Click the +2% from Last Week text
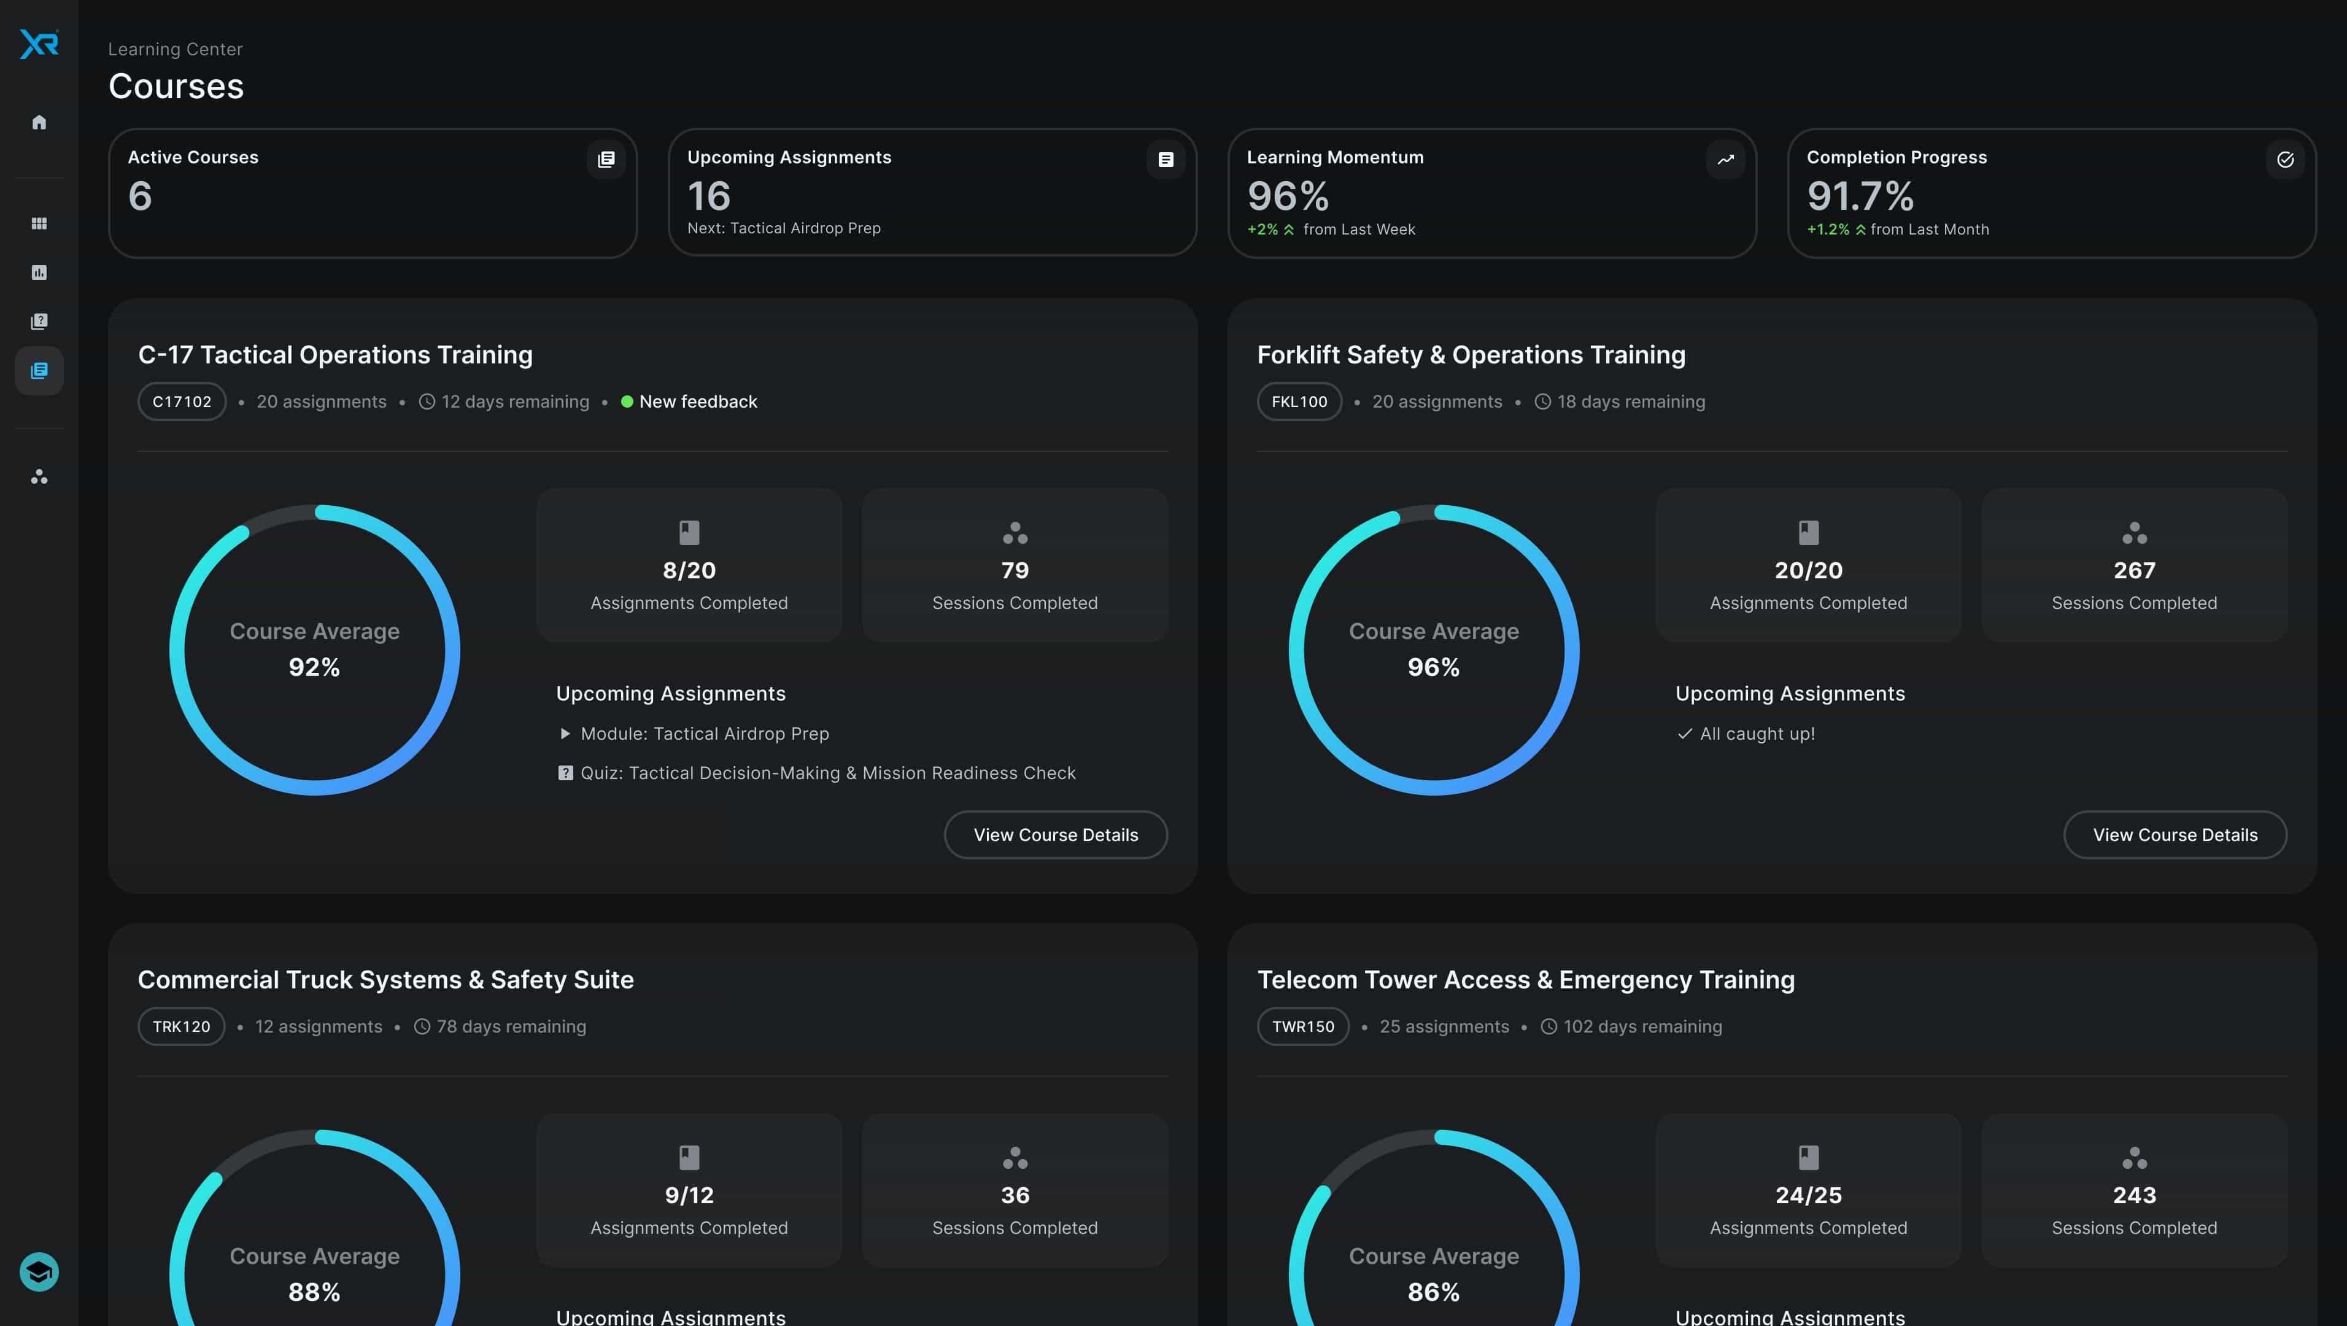This screenshot has height=1326, width=2347. coord(1331,230)
